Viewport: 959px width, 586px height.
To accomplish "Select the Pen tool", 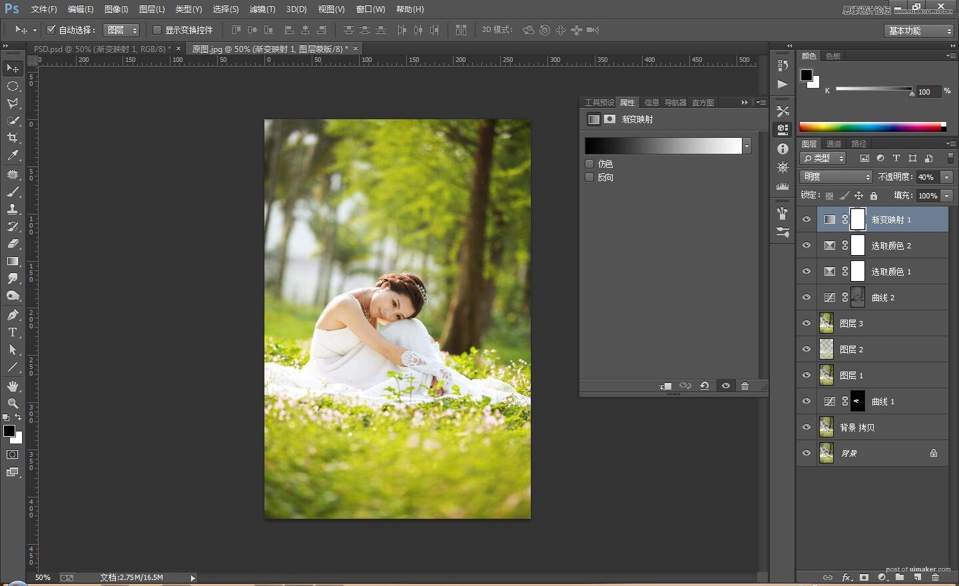I will pyautogui.click(x=13, y=315).
